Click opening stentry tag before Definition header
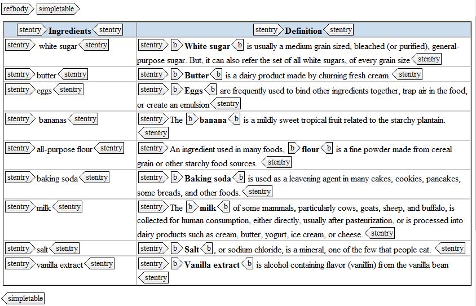 coord(268,30)
